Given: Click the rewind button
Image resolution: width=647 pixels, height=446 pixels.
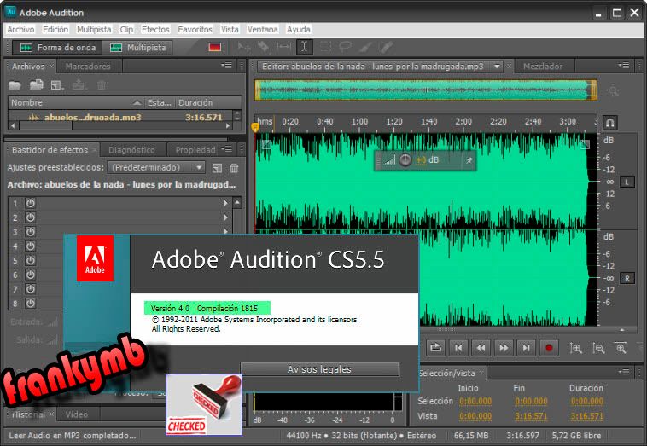Looking at the screenshot, I should coord(481,348).
